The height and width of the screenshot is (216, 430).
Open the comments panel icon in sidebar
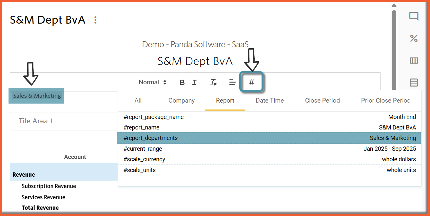click(x=414, y=16)
